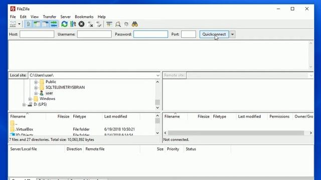321x180 pixels.
Task: Click the FileZilla logo in title bar
Action: point(13,9)
